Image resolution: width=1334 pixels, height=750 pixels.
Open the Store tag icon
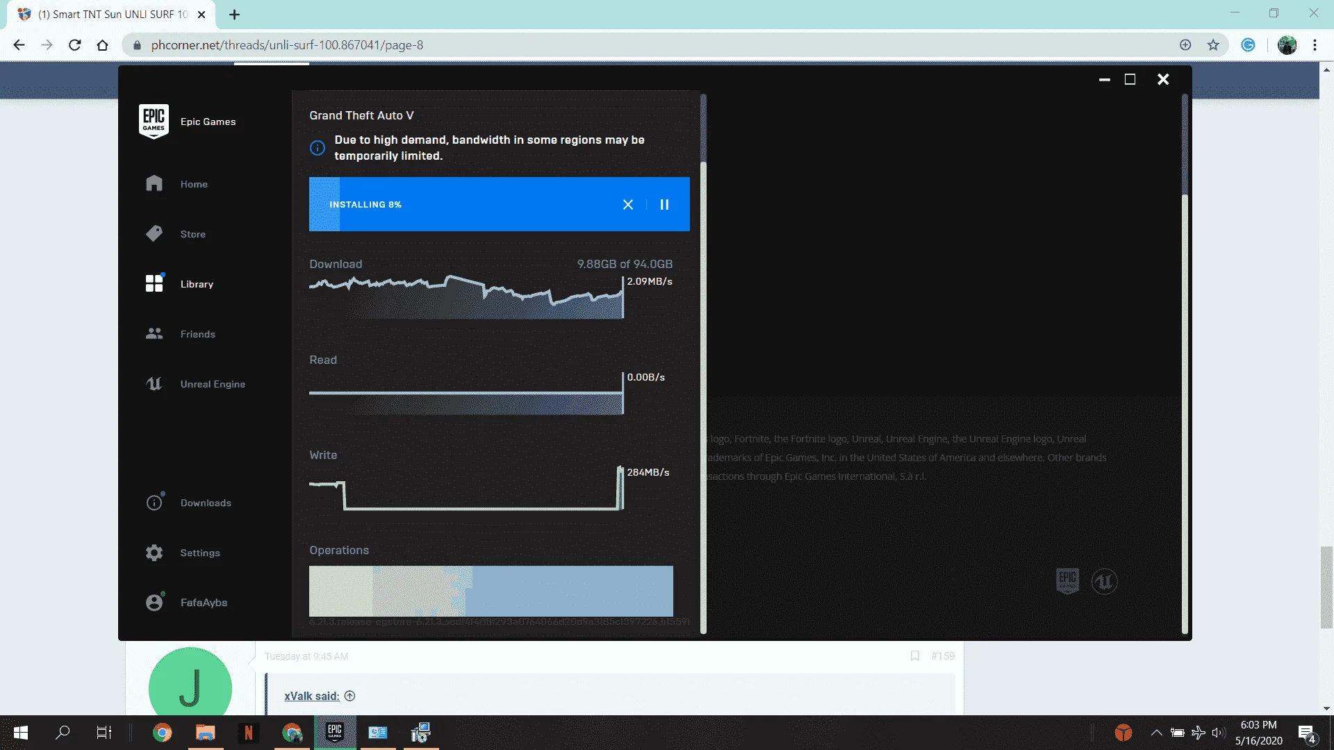pyautogui.click(x=154, y=233)
